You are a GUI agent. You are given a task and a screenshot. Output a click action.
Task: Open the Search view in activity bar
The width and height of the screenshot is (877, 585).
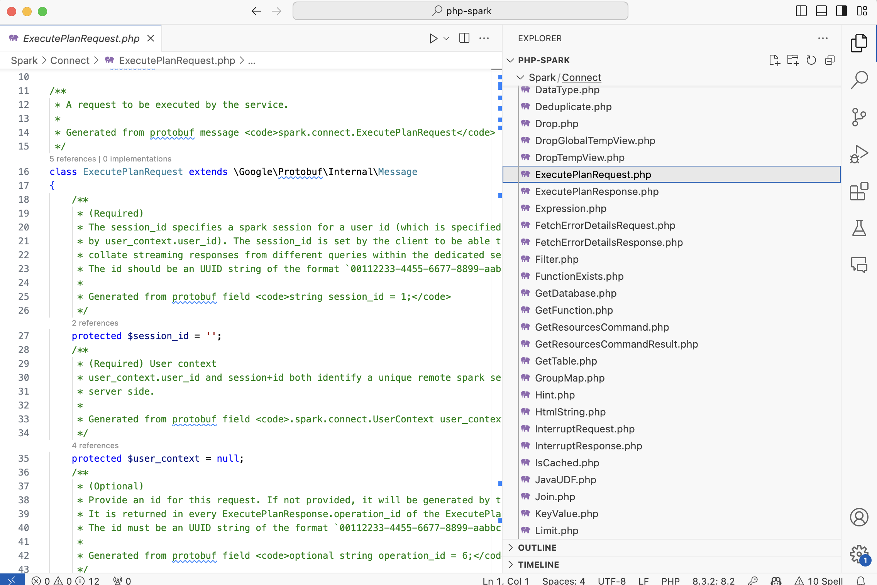tap(859, 80)
